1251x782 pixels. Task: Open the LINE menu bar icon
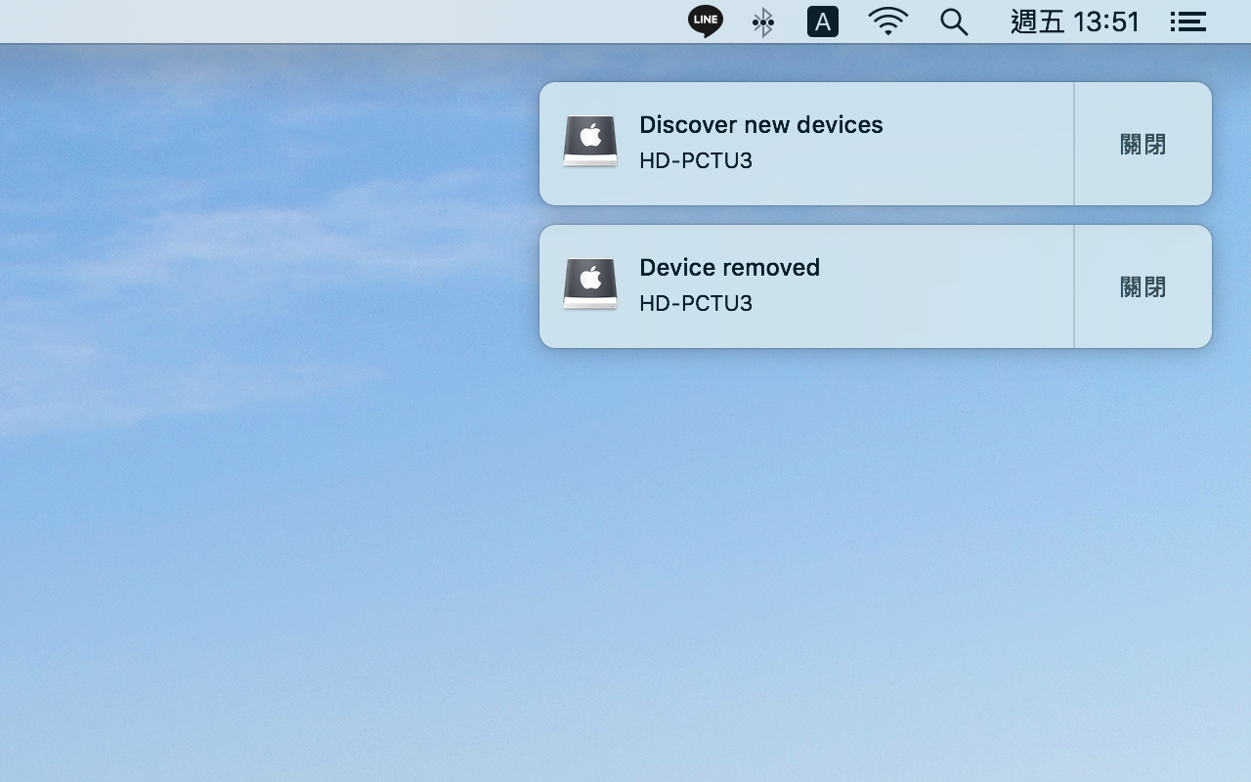[x=705, y=22]
